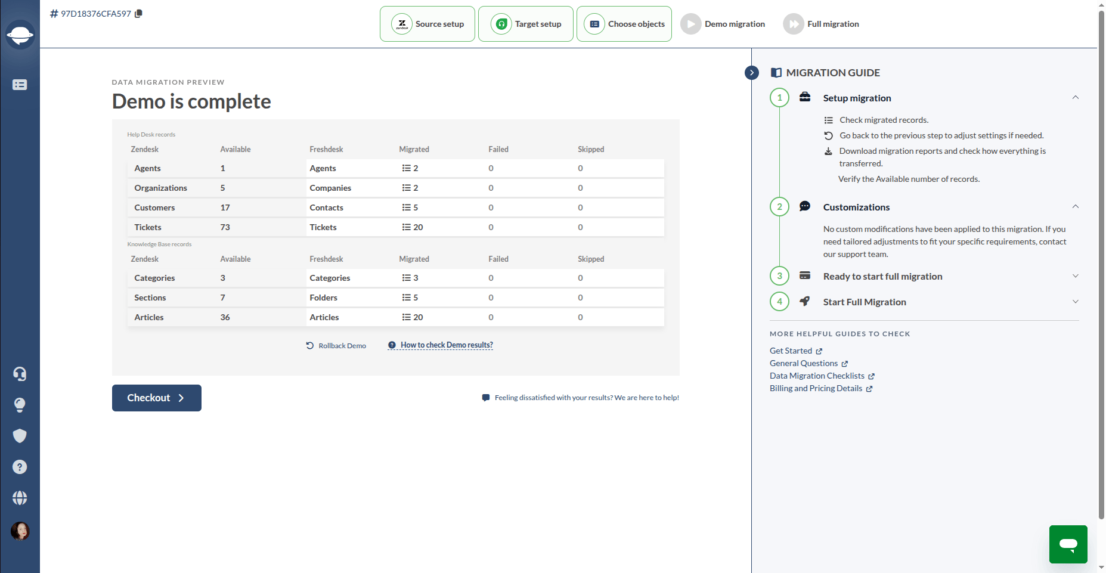Go to the Target setup step
1106x573 pixels.
tap(526, 24)
